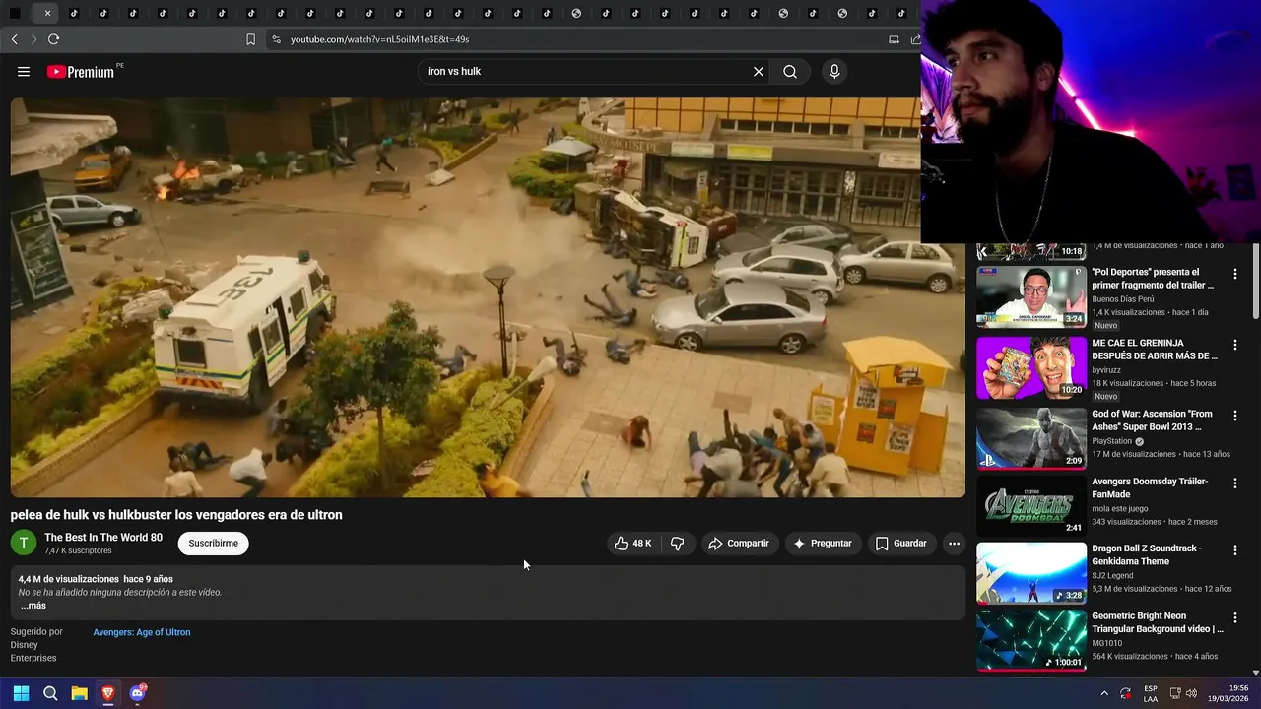The height and width of the screenshot is (709, 1261).
Task: Open volume control in system tray
Action: (1191, 693)
